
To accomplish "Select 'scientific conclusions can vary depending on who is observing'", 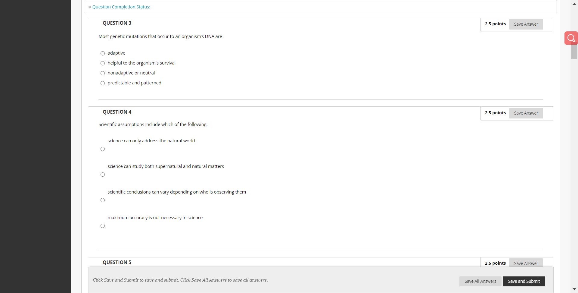I will click(x=102, y=200).
